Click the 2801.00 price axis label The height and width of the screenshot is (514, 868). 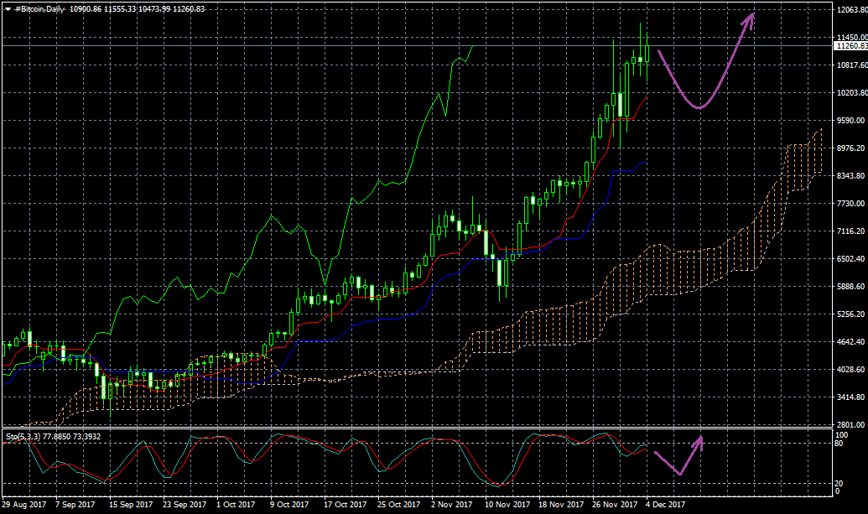[x=849, y=424]
